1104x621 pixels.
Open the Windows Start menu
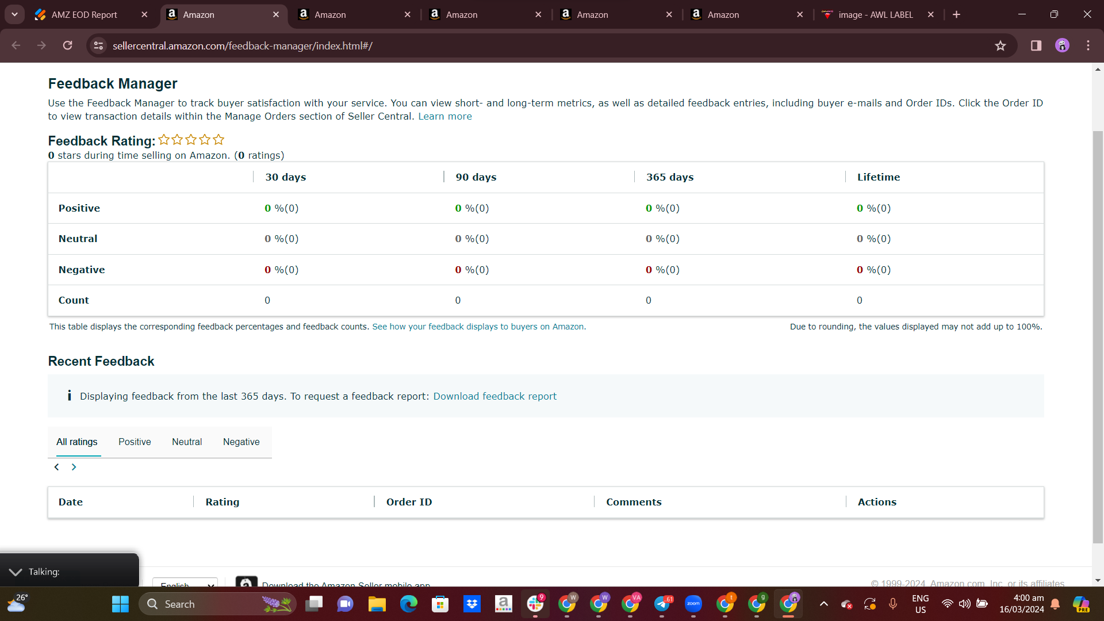point(120,604)
